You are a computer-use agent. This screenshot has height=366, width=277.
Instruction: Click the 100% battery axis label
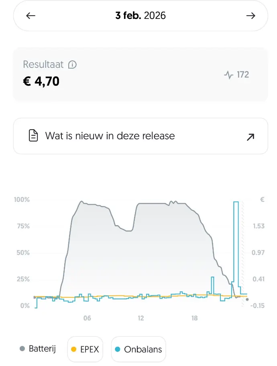21,199
